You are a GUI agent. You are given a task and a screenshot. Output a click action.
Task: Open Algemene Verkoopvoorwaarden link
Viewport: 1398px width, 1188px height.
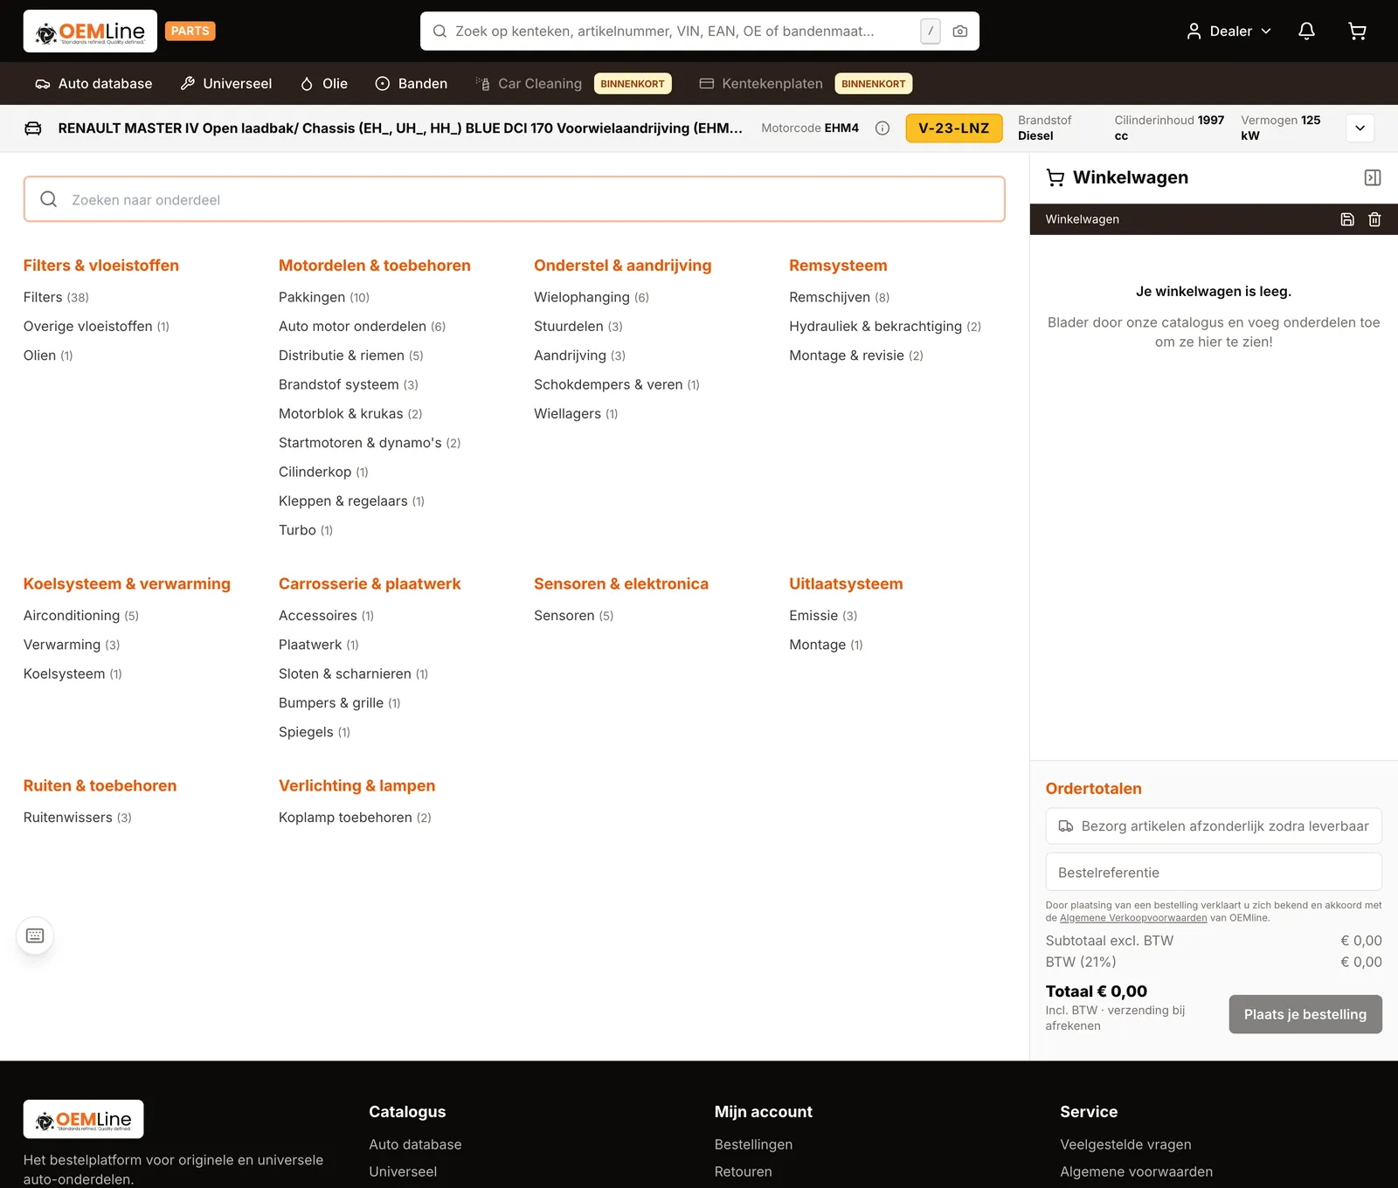click(1133, 918)
